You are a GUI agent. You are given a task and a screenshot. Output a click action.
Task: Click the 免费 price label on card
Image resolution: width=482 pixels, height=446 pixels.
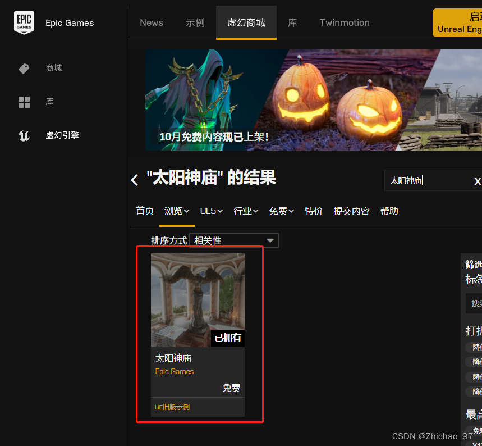pos(232,388)
